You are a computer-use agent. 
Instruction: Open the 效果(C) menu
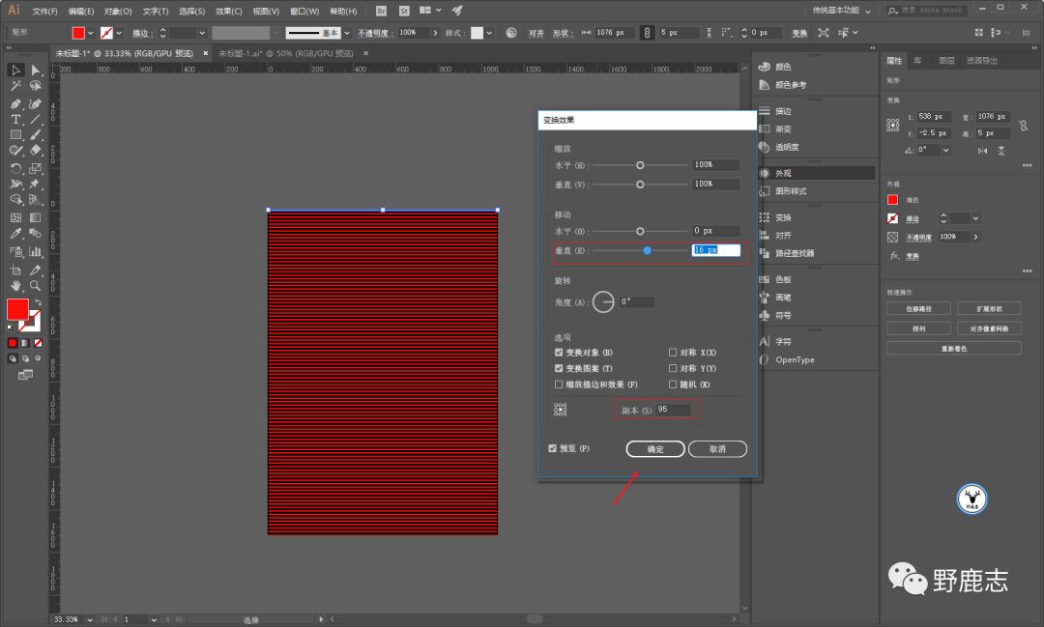pyautogui.click(x=229, y=12)
